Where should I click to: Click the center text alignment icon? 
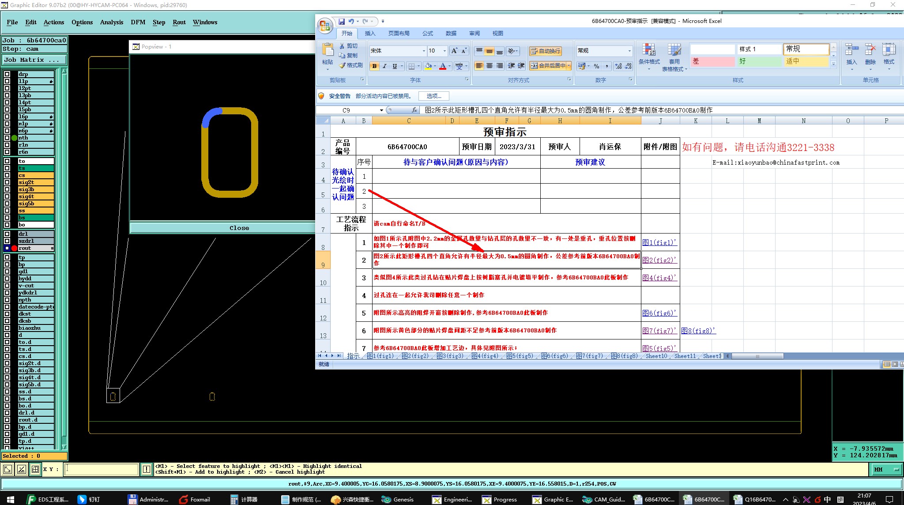[x=489, y=66]
